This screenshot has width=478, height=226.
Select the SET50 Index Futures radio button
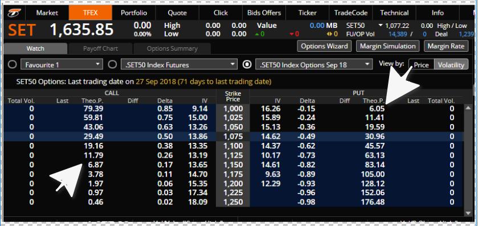click(x=113, y=64)
